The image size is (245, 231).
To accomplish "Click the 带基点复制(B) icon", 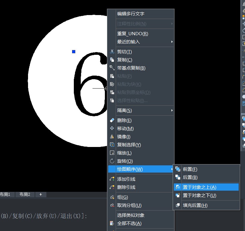I will (x=112, y=68).
